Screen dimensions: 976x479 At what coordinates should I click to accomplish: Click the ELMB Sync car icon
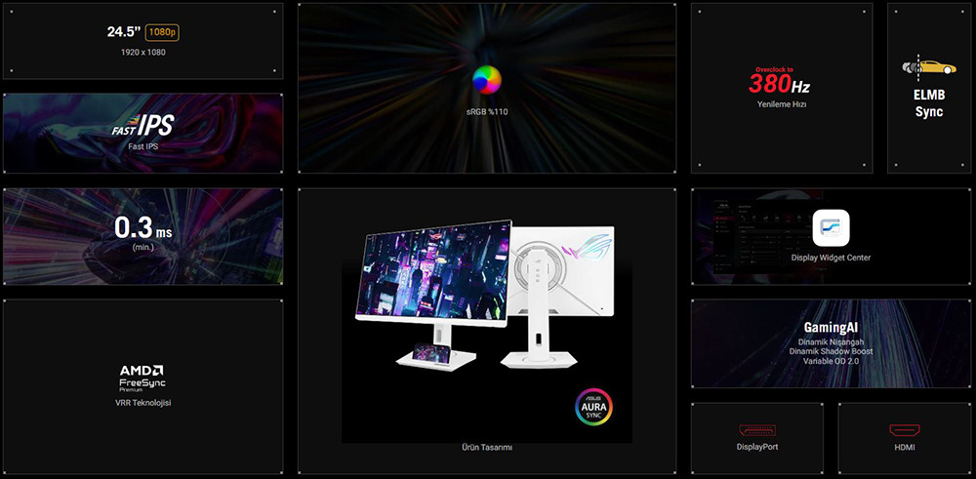[x=928, y=67]
